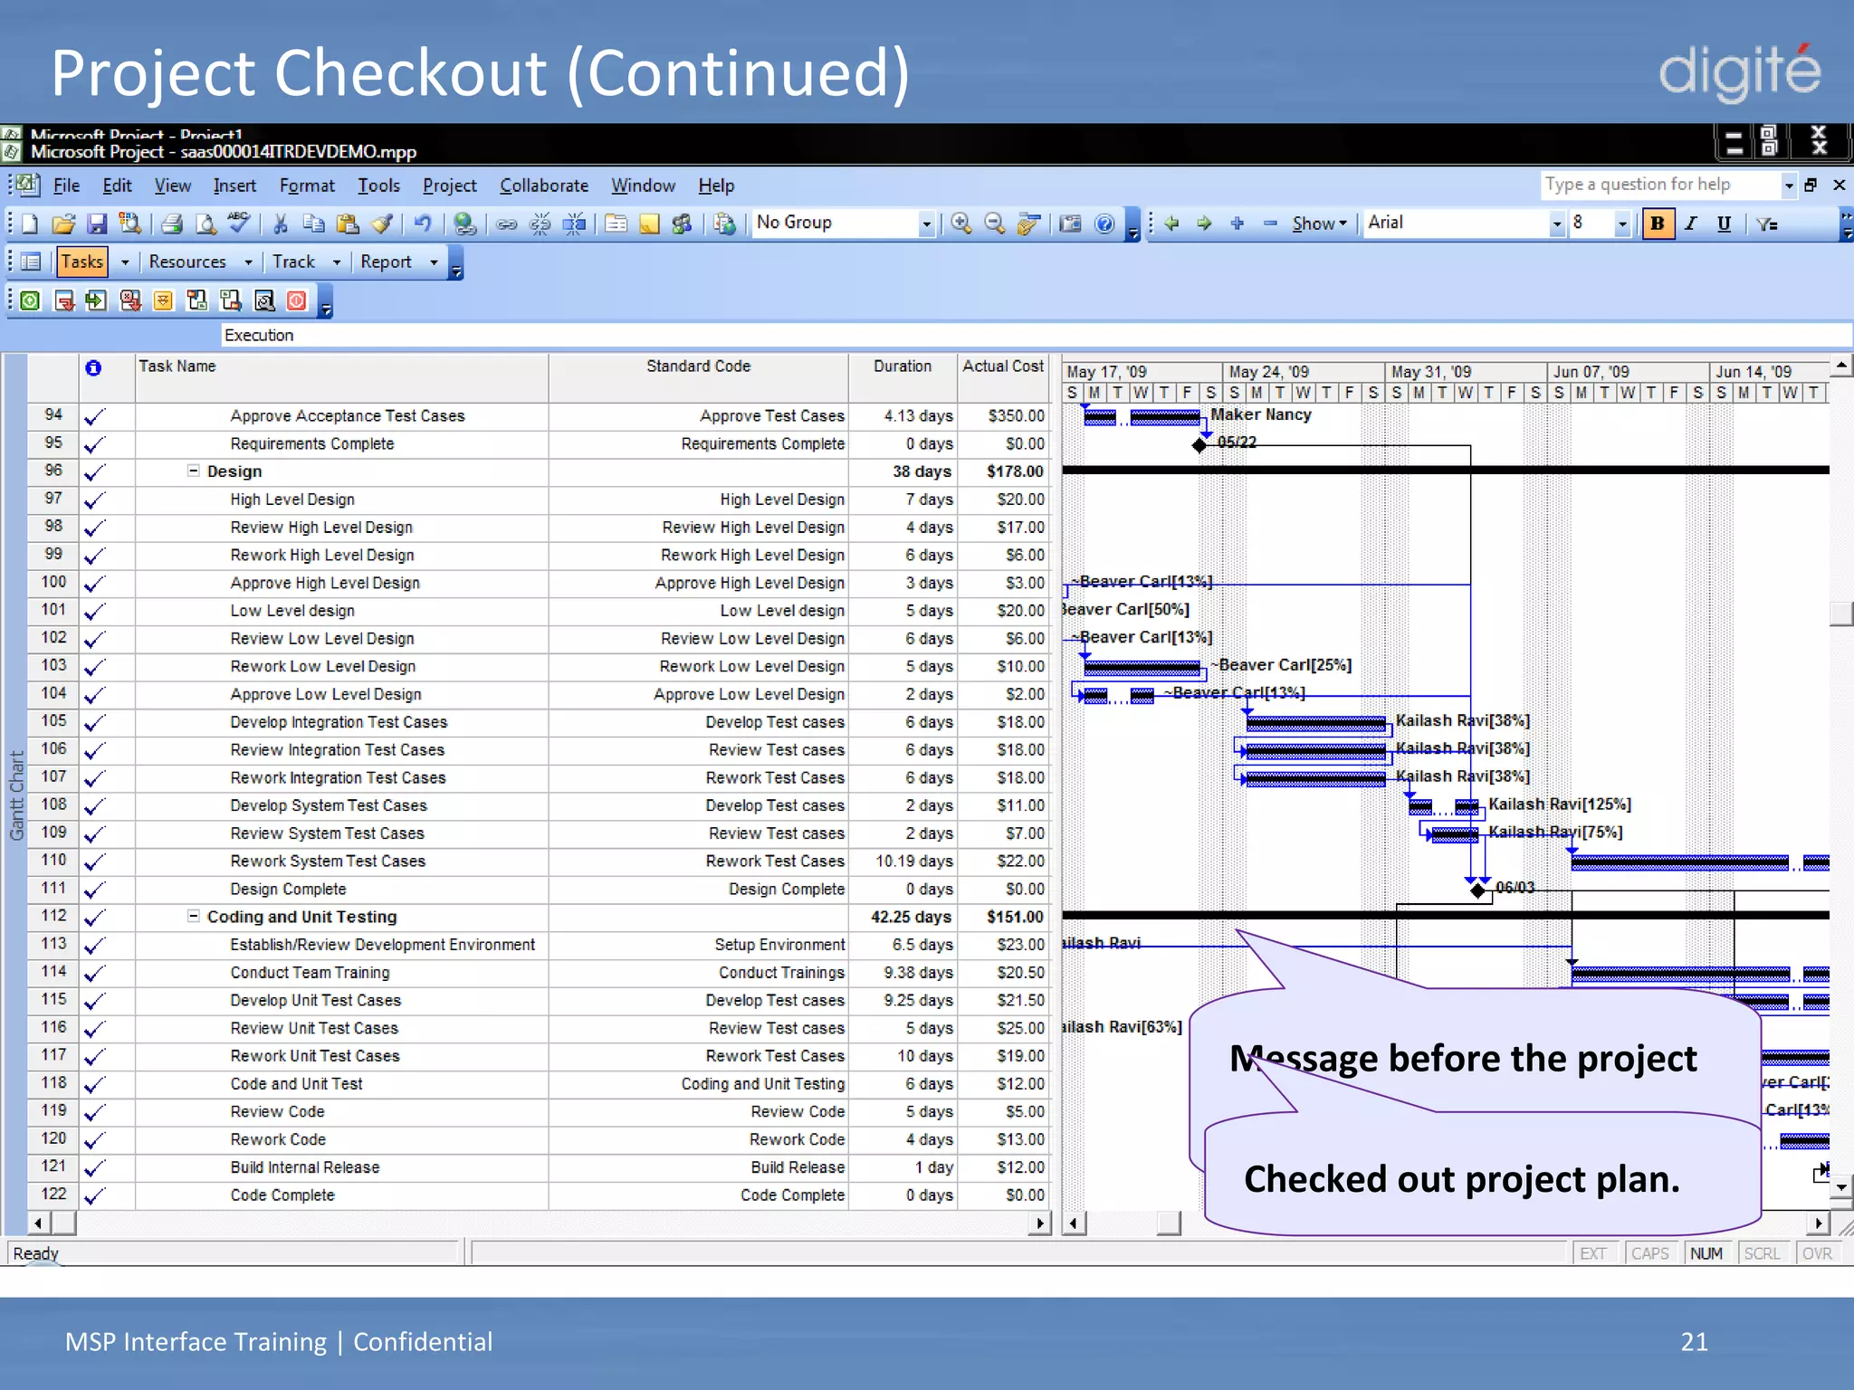Click the Actual Cost column header
This screenshot has height=1390, width=1854.
click(x=1003, y=377)
